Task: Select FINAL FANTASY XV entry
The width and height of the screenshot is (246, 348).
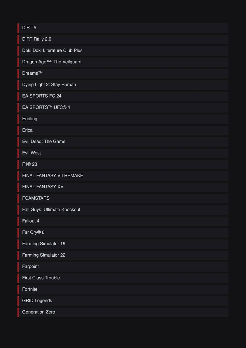Action: click(x=123, y=187)
